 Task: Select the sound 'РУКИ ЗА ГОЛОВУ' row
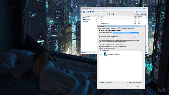click(x=122, y=23)
